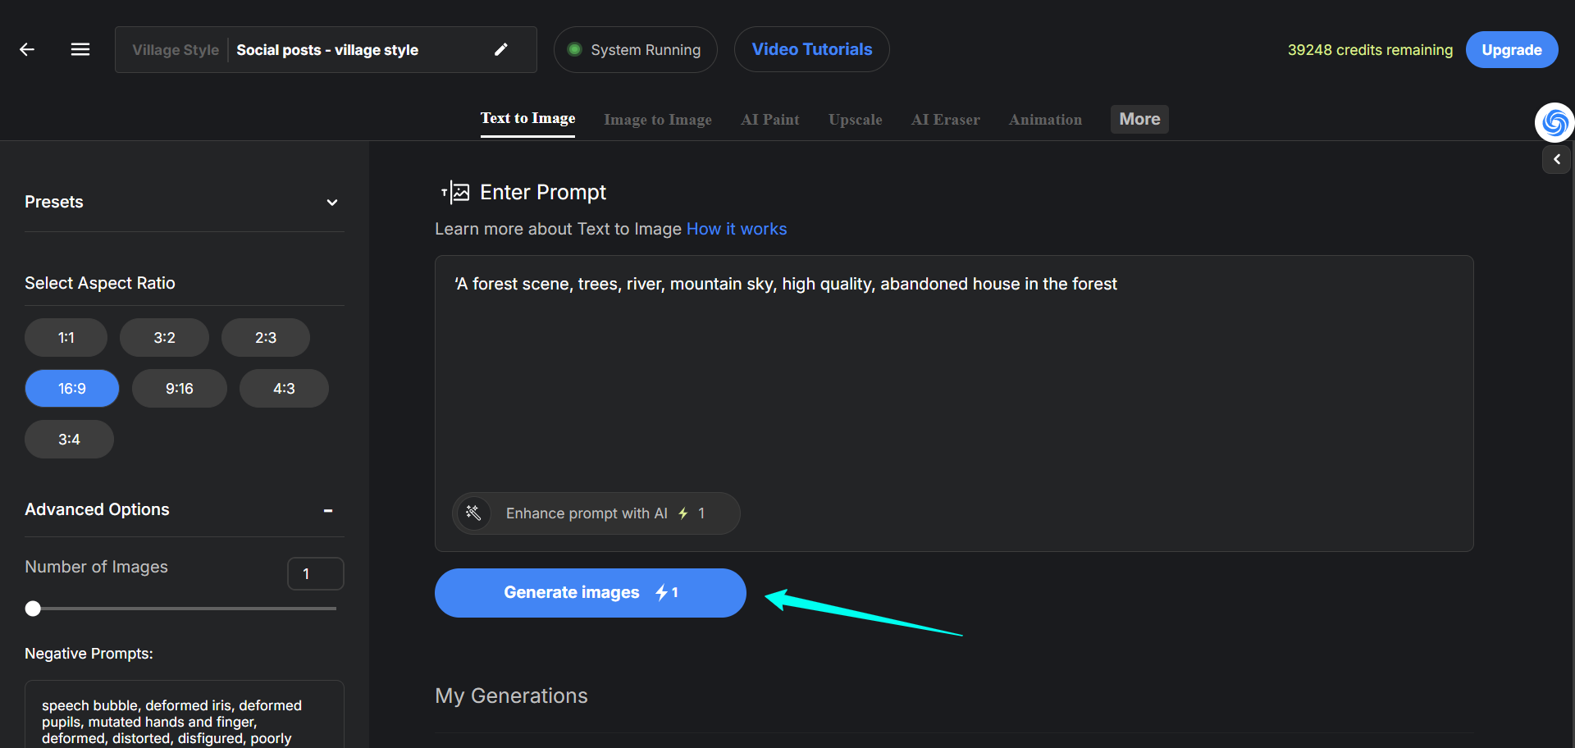Go to the Upscale tab
The width and height of the screenshot is (1575, 748).
pyautogui.click(x=856, y=120)
